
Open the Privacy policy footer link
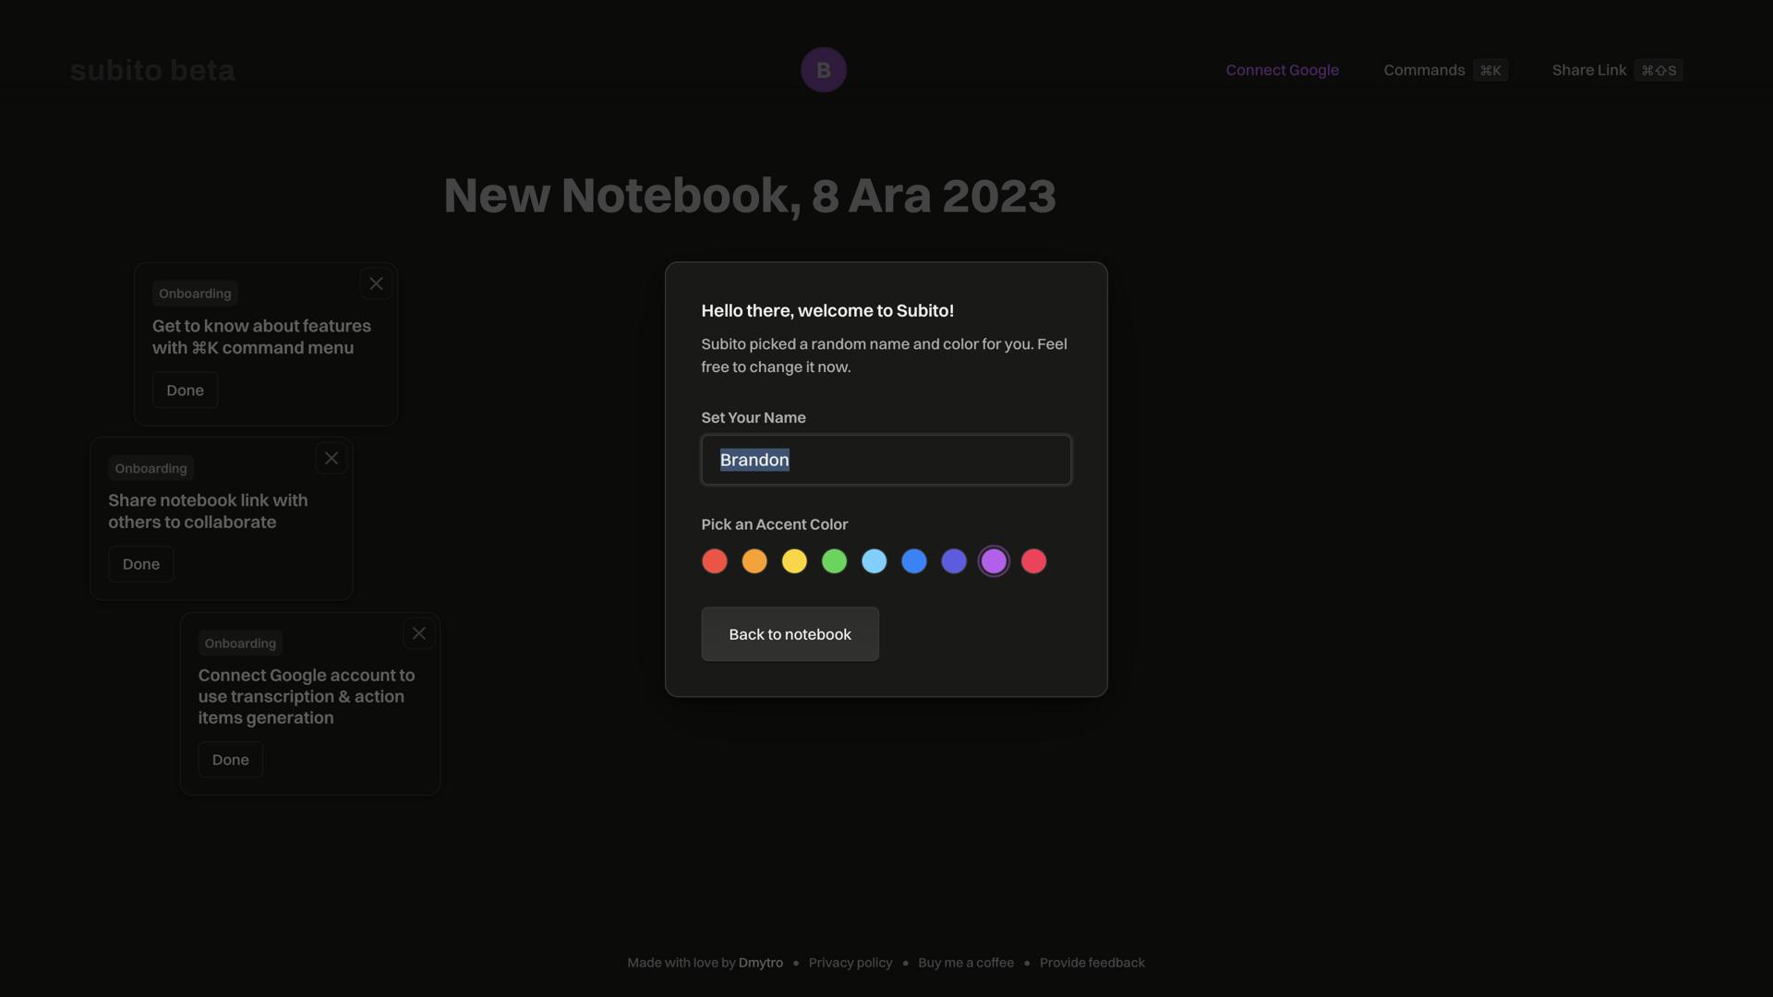click(x=850, y=963)
